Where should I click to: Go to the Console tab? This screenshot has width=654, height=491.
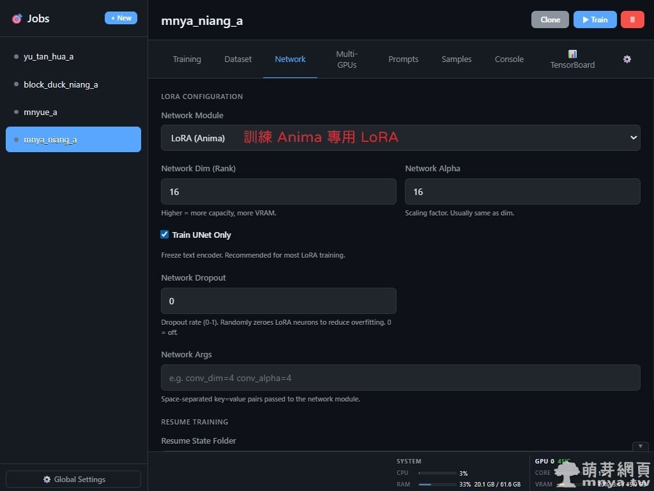[509, 59]
